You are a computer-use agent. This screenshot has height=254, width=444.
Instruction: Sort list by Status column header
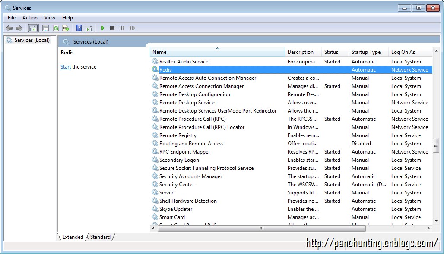[x=331, y=52]
